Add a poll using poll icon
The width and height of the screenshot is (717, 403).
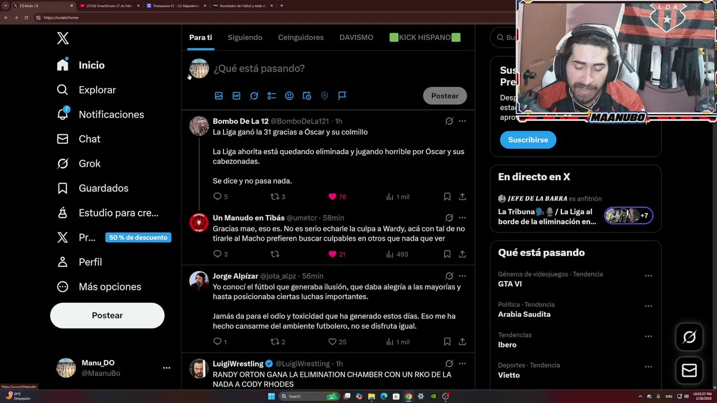(x=272, y=96)
